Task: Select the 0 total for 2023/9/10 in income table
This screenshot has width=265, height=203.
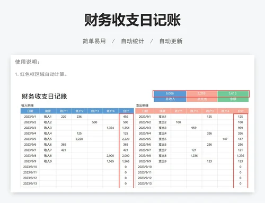Action: pos(126,167)
